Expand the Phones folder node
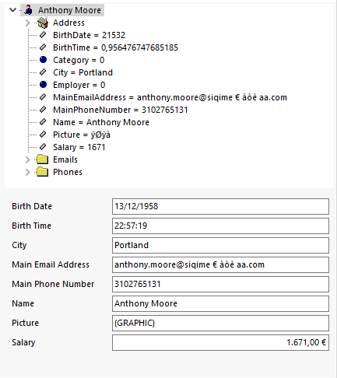 click(x=28, y=172)
